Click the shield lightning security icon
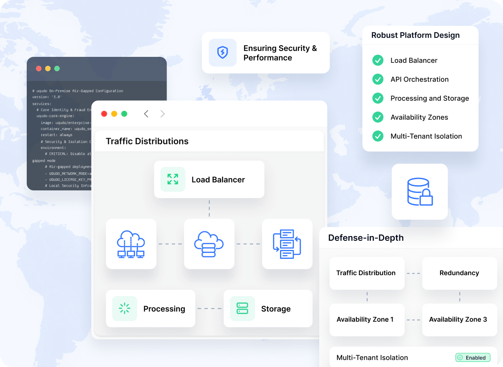This screenshot has width=503, height=367. coord(223,53)
